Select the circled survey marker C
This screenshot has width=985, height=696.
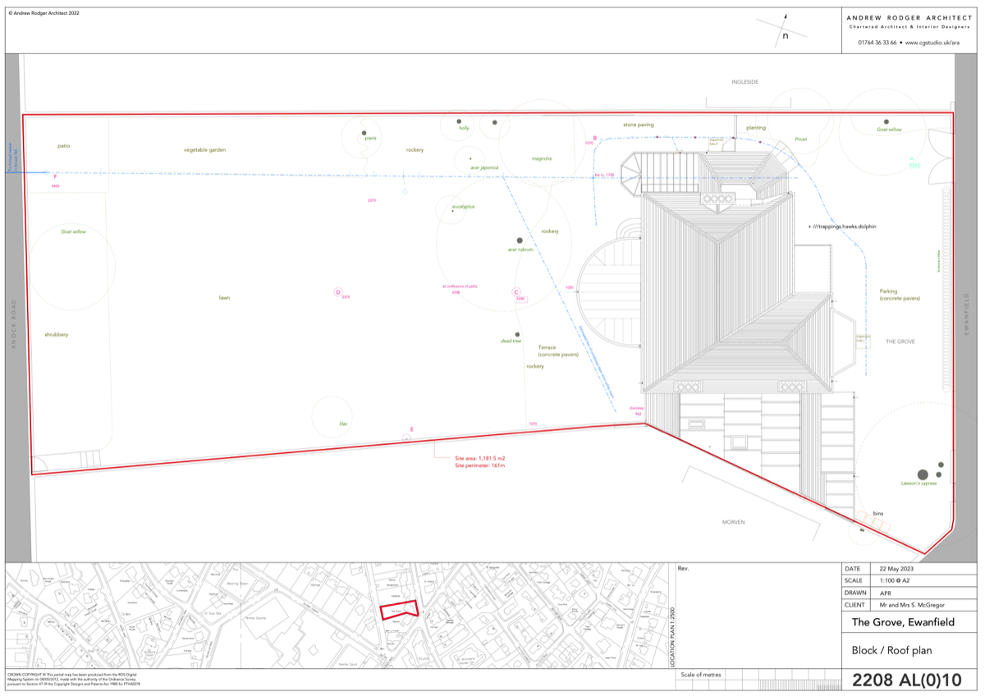click(516, 292)
